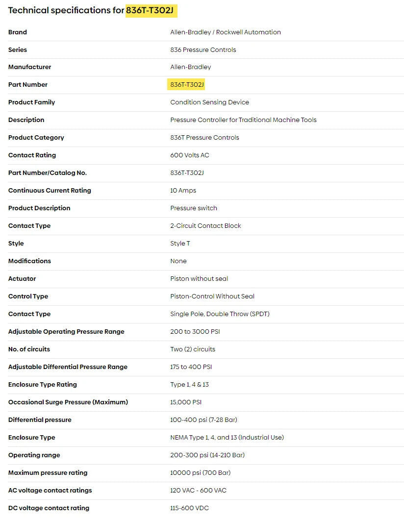Image resolution: width=404 pixels, height=518 pixels.
Task: Select the "175 to 400 PSI" differential value
Action: [191, 367]
